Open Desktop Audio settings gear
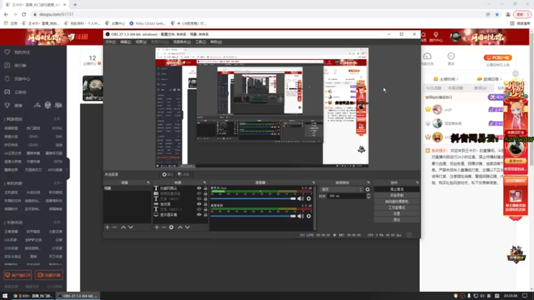This screenshot has width=534, height=300. [308, 216]
